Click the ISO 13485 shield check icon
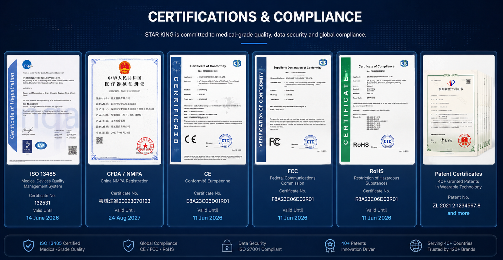Screen dimensions: 503x260 29,246
